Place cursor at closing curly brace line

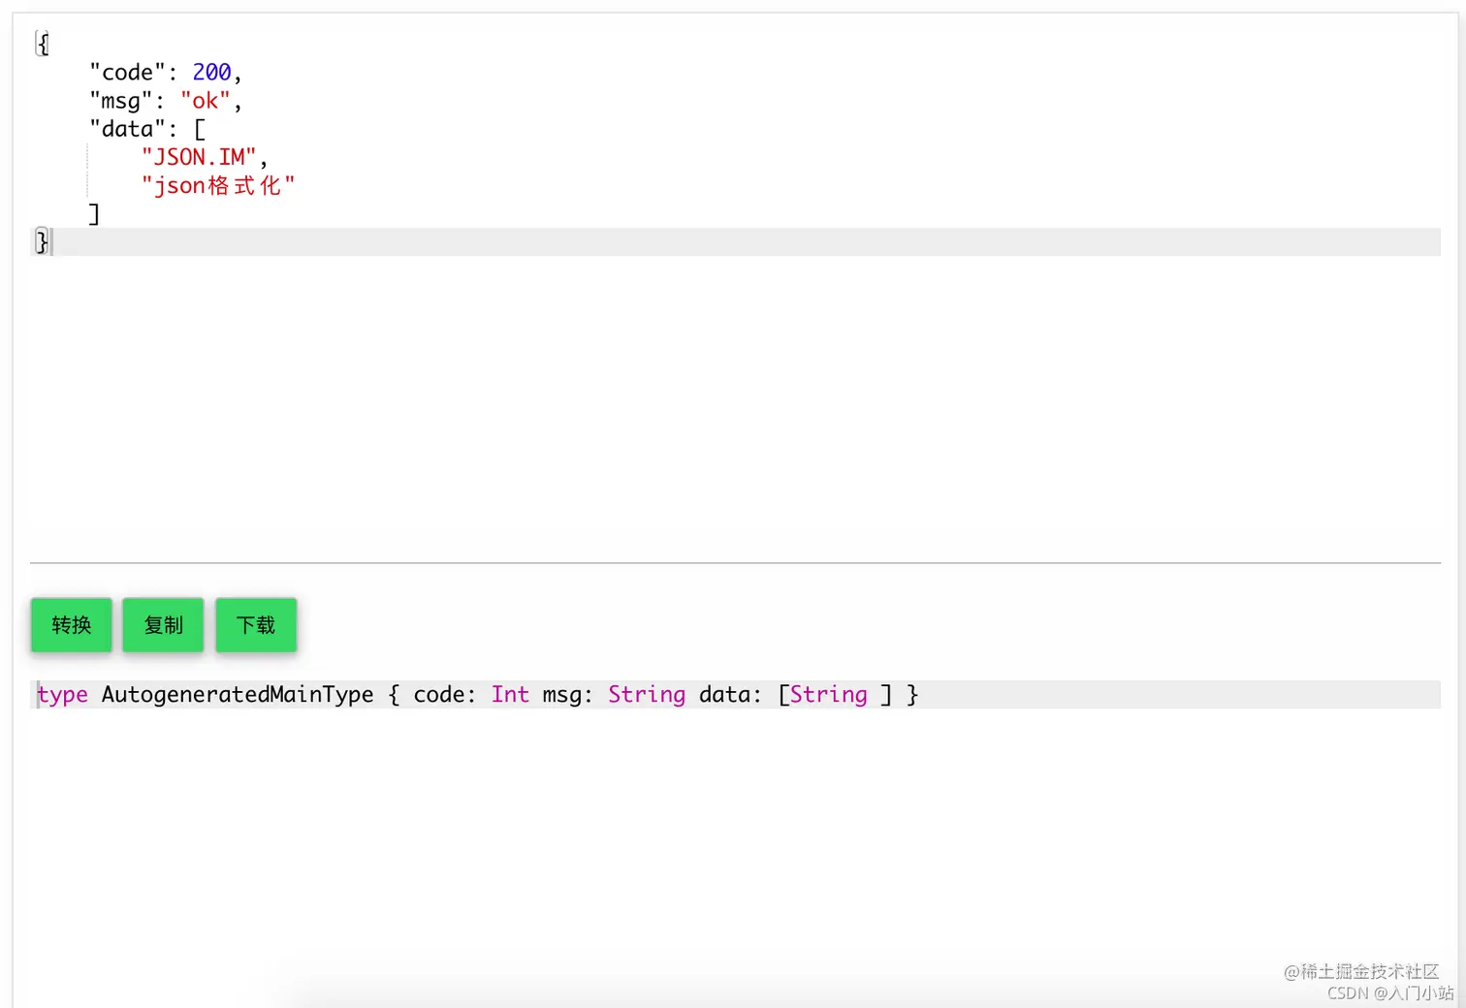[x=737, y=242]
